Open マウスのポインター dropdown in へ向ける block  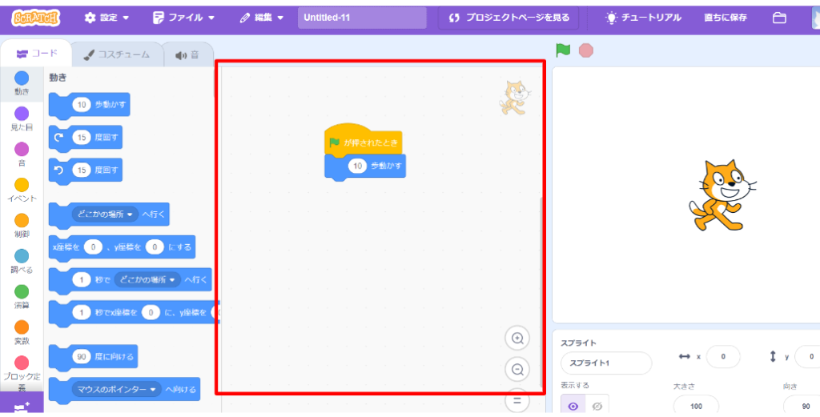(117, 389)
